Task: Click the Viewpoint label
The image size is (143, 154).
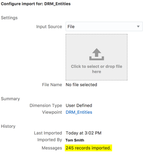Action: (x=52, y=112)
